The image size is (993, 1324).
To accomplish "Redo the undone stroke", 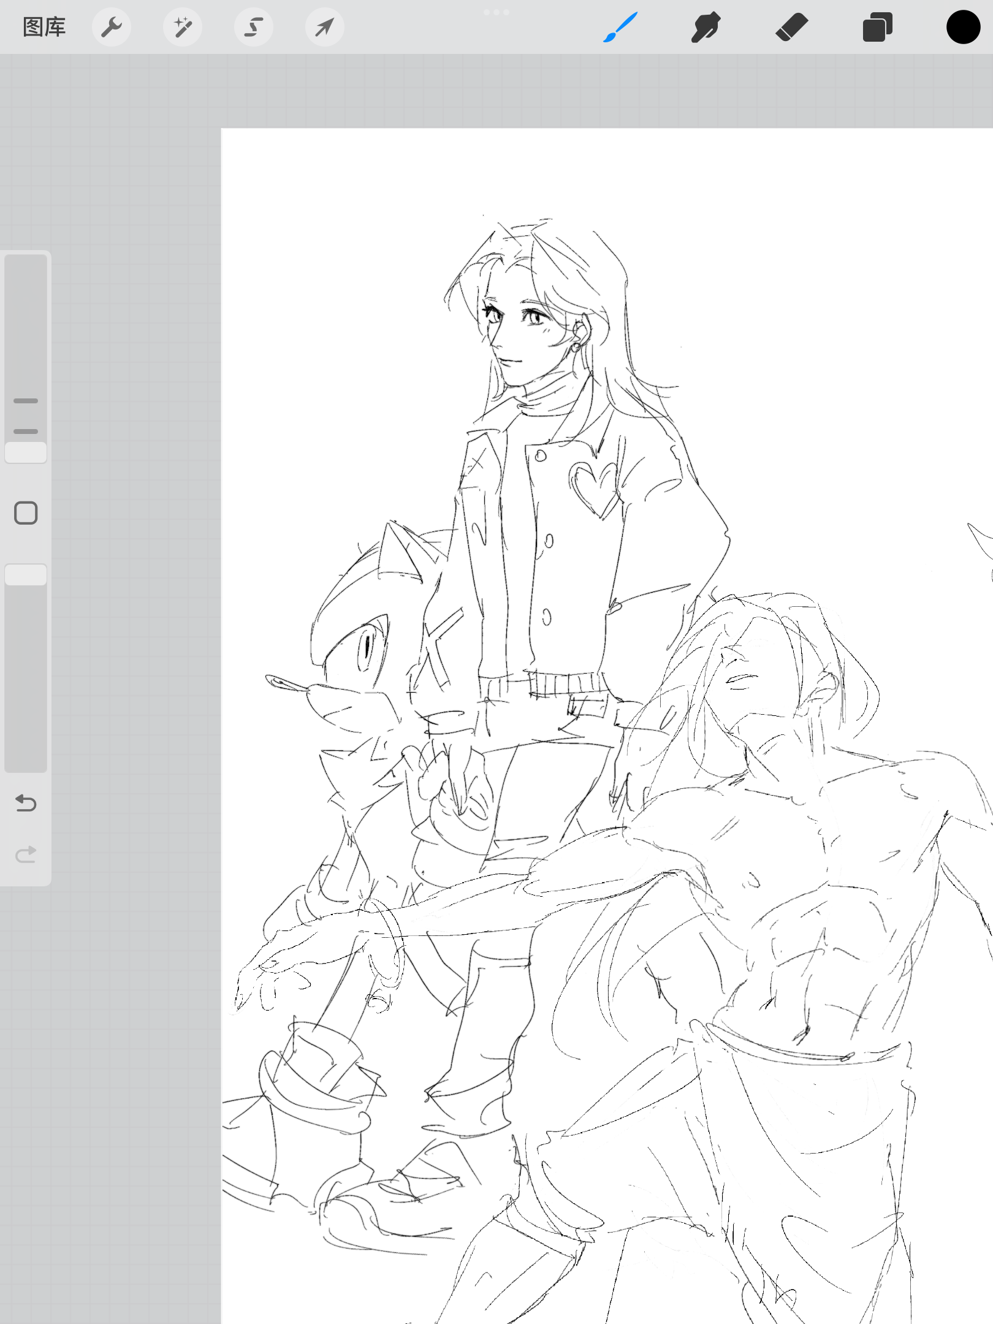I will click(26, 854).
